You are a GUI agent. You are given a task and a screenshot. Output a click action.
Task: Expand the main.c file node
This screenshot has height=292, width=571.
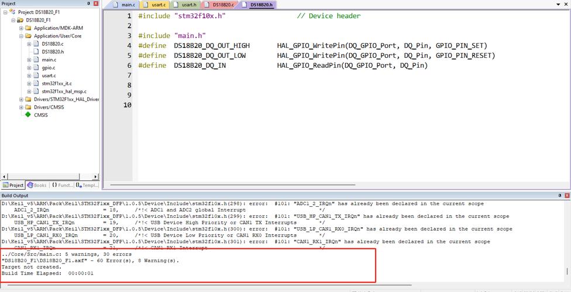(x=29, y=60)
